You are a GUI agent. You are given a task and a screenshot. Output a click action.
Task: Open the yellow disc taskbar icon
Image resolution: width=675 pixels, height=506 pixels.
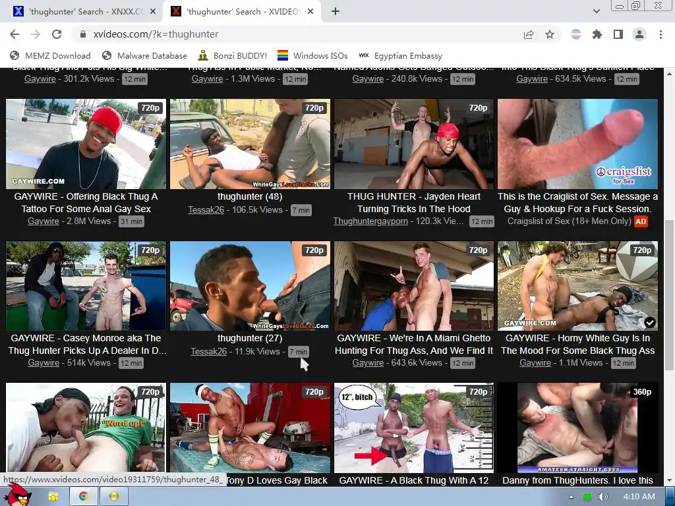[x=113, y=497]
